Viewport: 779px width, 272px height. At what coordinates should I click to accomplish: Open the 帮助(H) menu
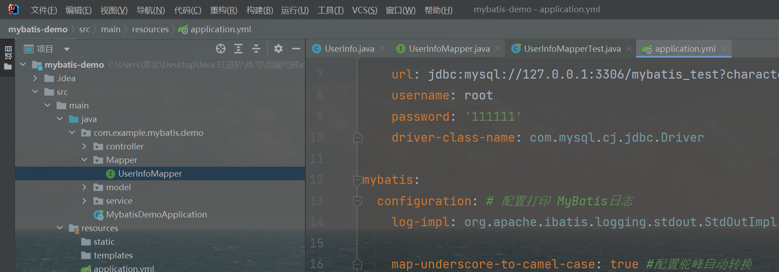coord(438,10)
